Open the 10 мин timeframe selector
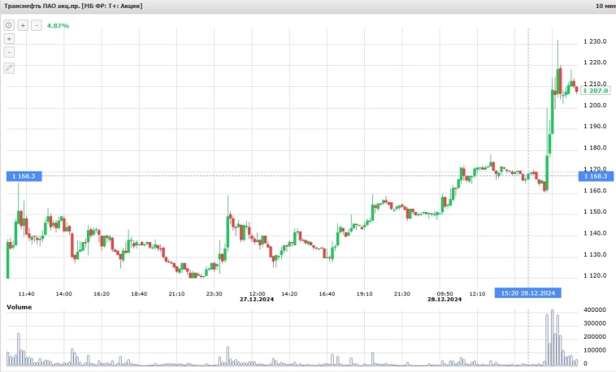The width and height of the screenshot is (616, 372). tap(605, 6)
